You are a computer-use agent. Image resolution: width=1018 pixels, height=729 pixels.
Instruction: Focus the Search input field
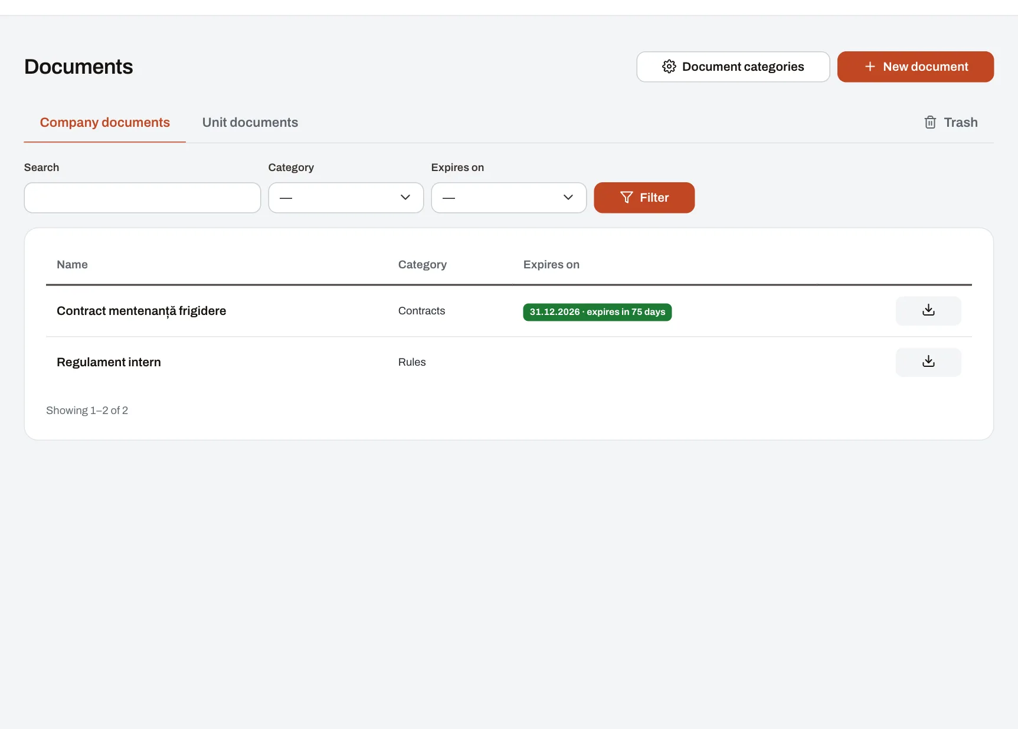142,198
